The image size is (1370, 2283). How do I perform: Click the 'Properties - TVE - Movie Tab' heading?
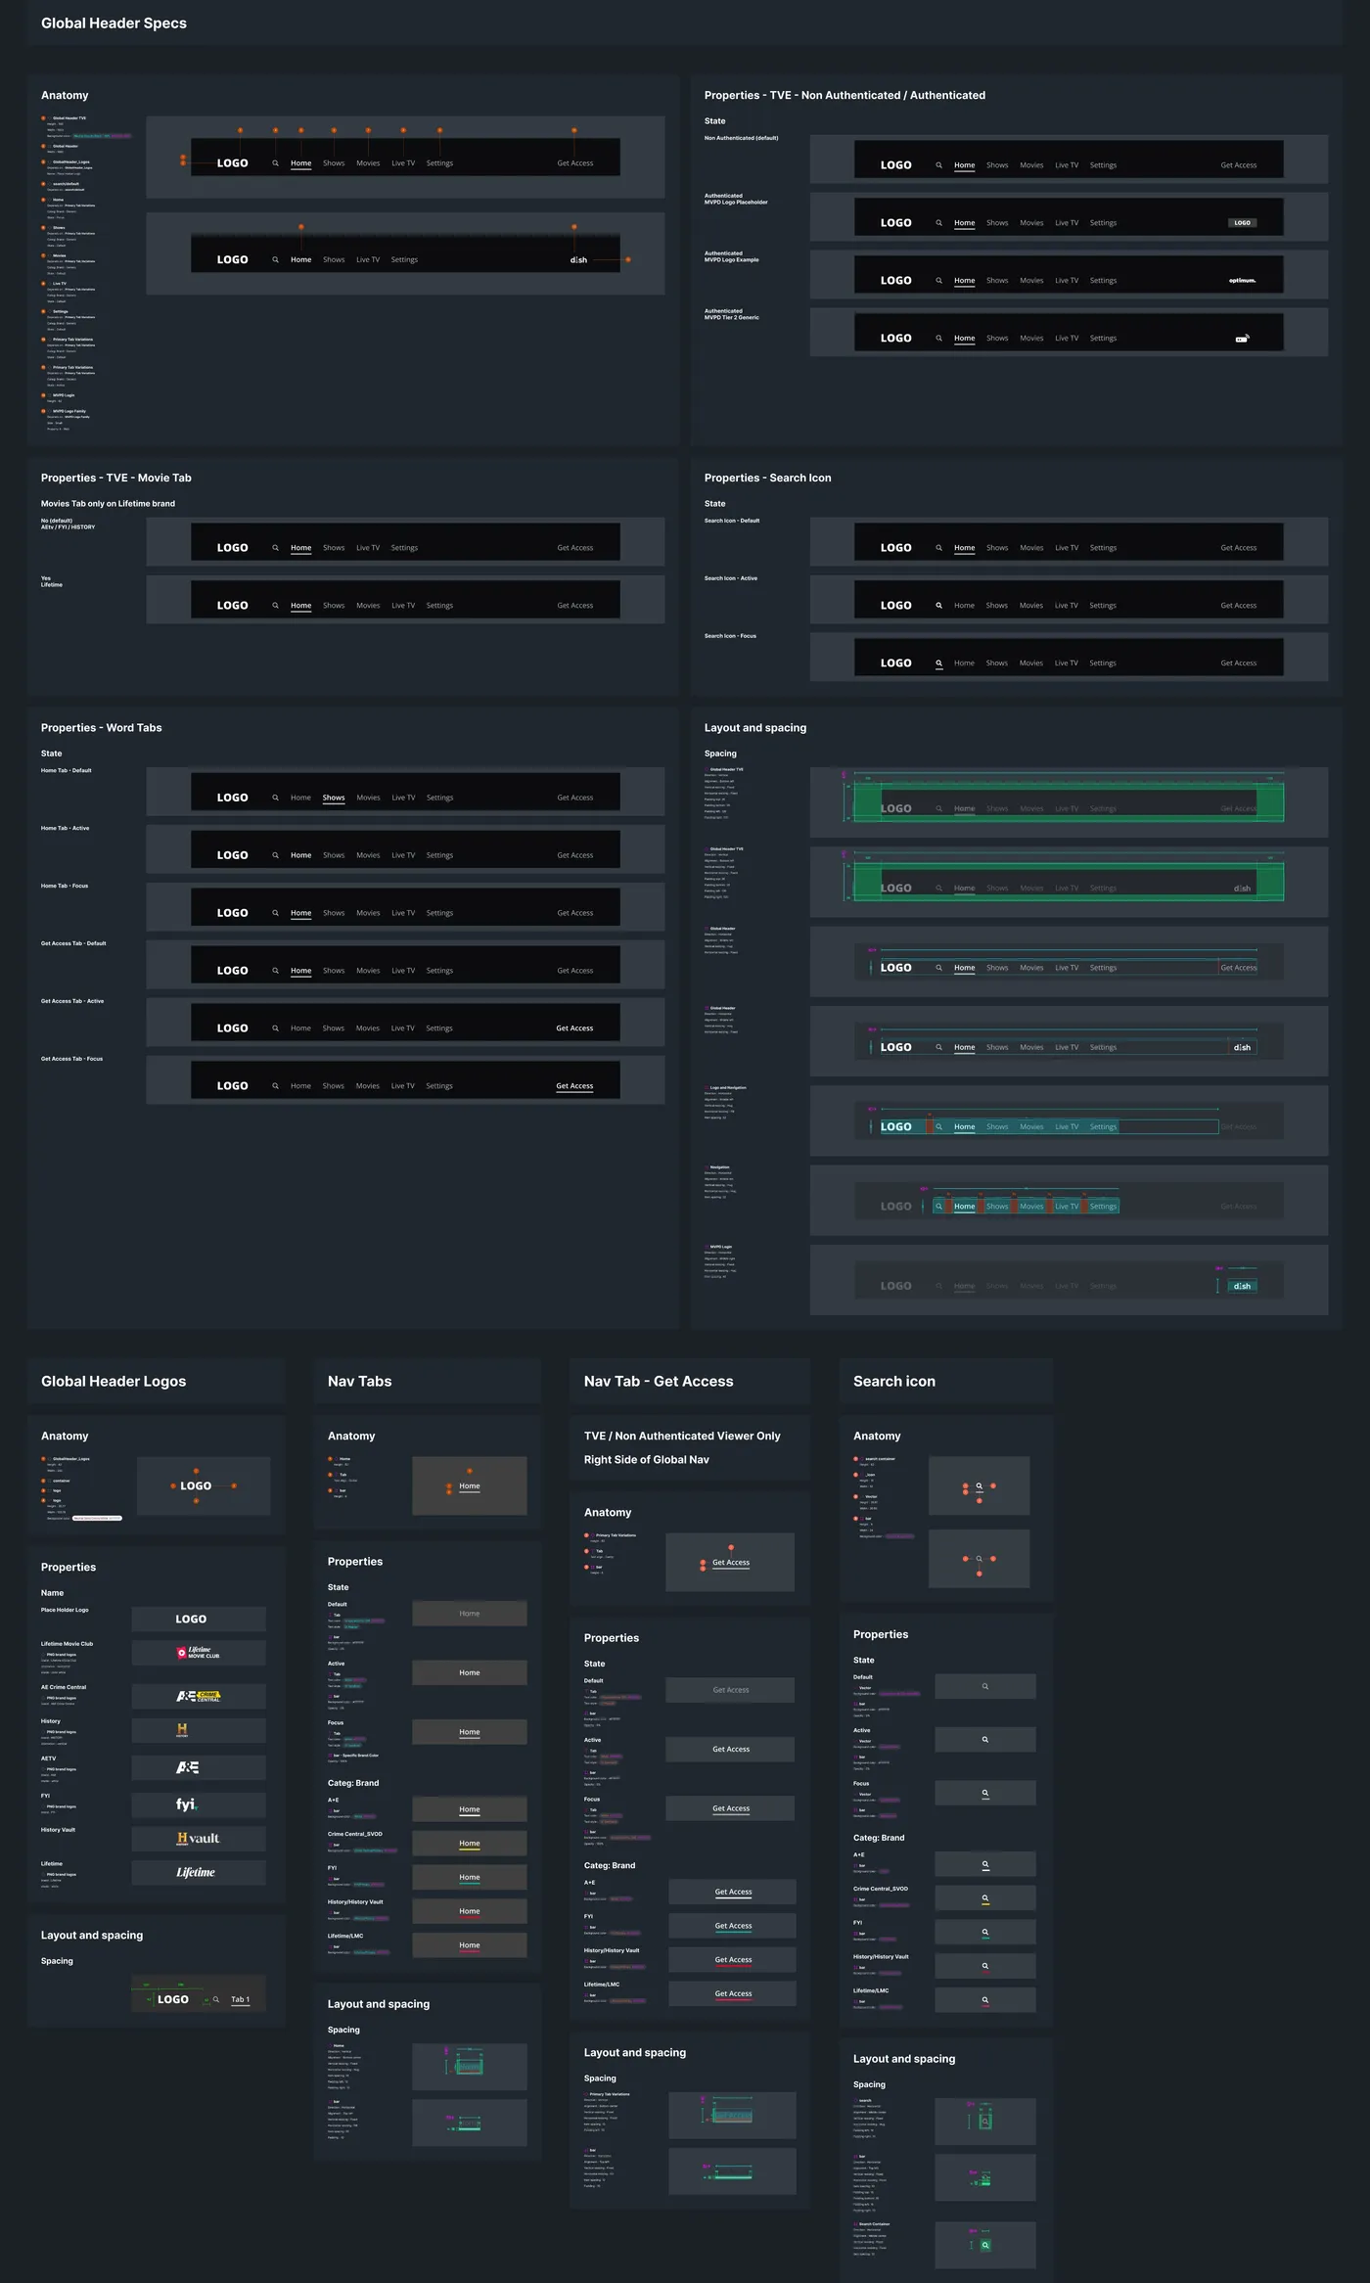click(116, 479)
